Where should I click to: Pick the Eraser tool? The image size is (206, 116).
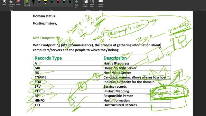(x=18, y=3)
